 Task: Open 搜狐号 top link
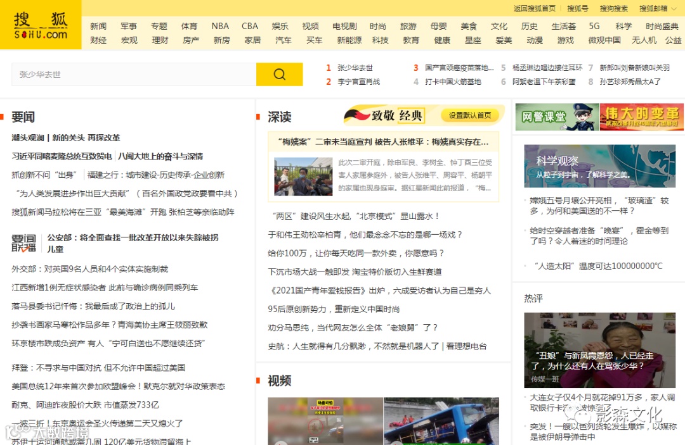click(x=578, y=8)
